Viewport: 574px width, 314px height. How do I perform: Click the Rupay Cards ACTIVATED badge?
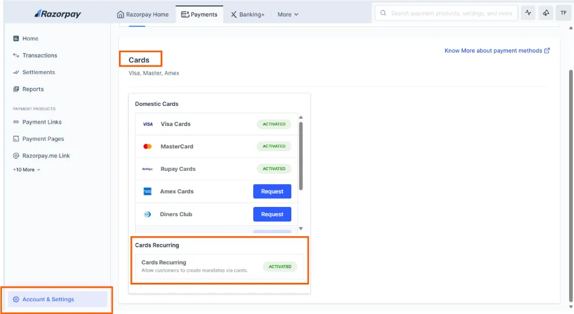point(274,168)
